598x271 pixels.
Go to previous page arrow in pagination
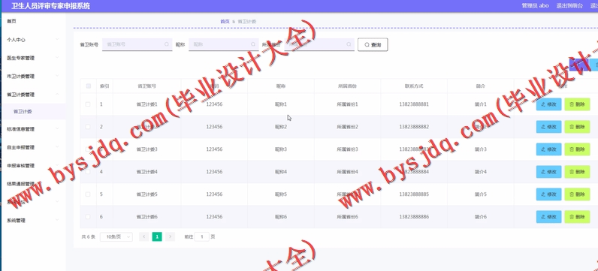(x=143, y=236)
